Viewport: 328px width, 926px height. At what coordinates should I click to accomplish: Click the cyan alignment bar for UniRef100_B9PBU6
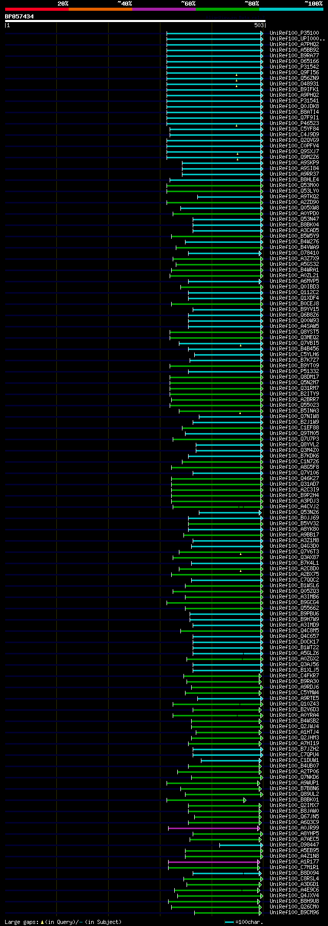point(226,614)
